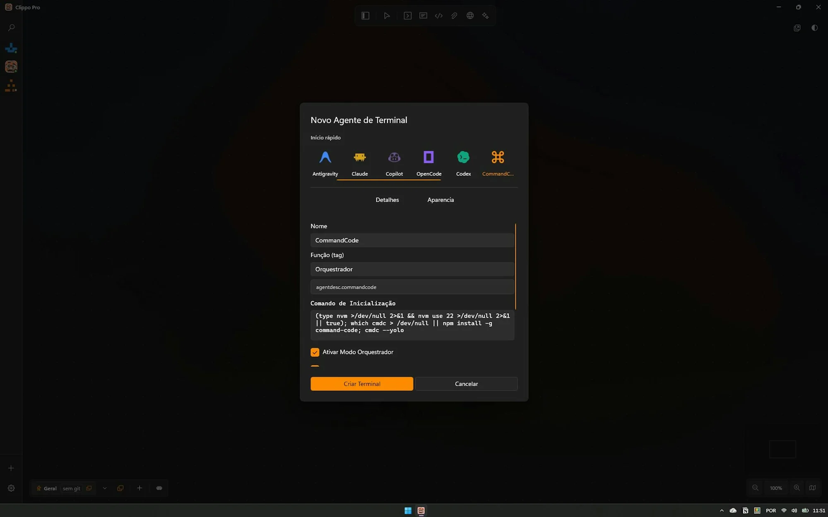The width and height of the screenshot is (828, 517).
Task: Click the dialog's vertical orange scrollbar
Action: click(x=515, y=266)
